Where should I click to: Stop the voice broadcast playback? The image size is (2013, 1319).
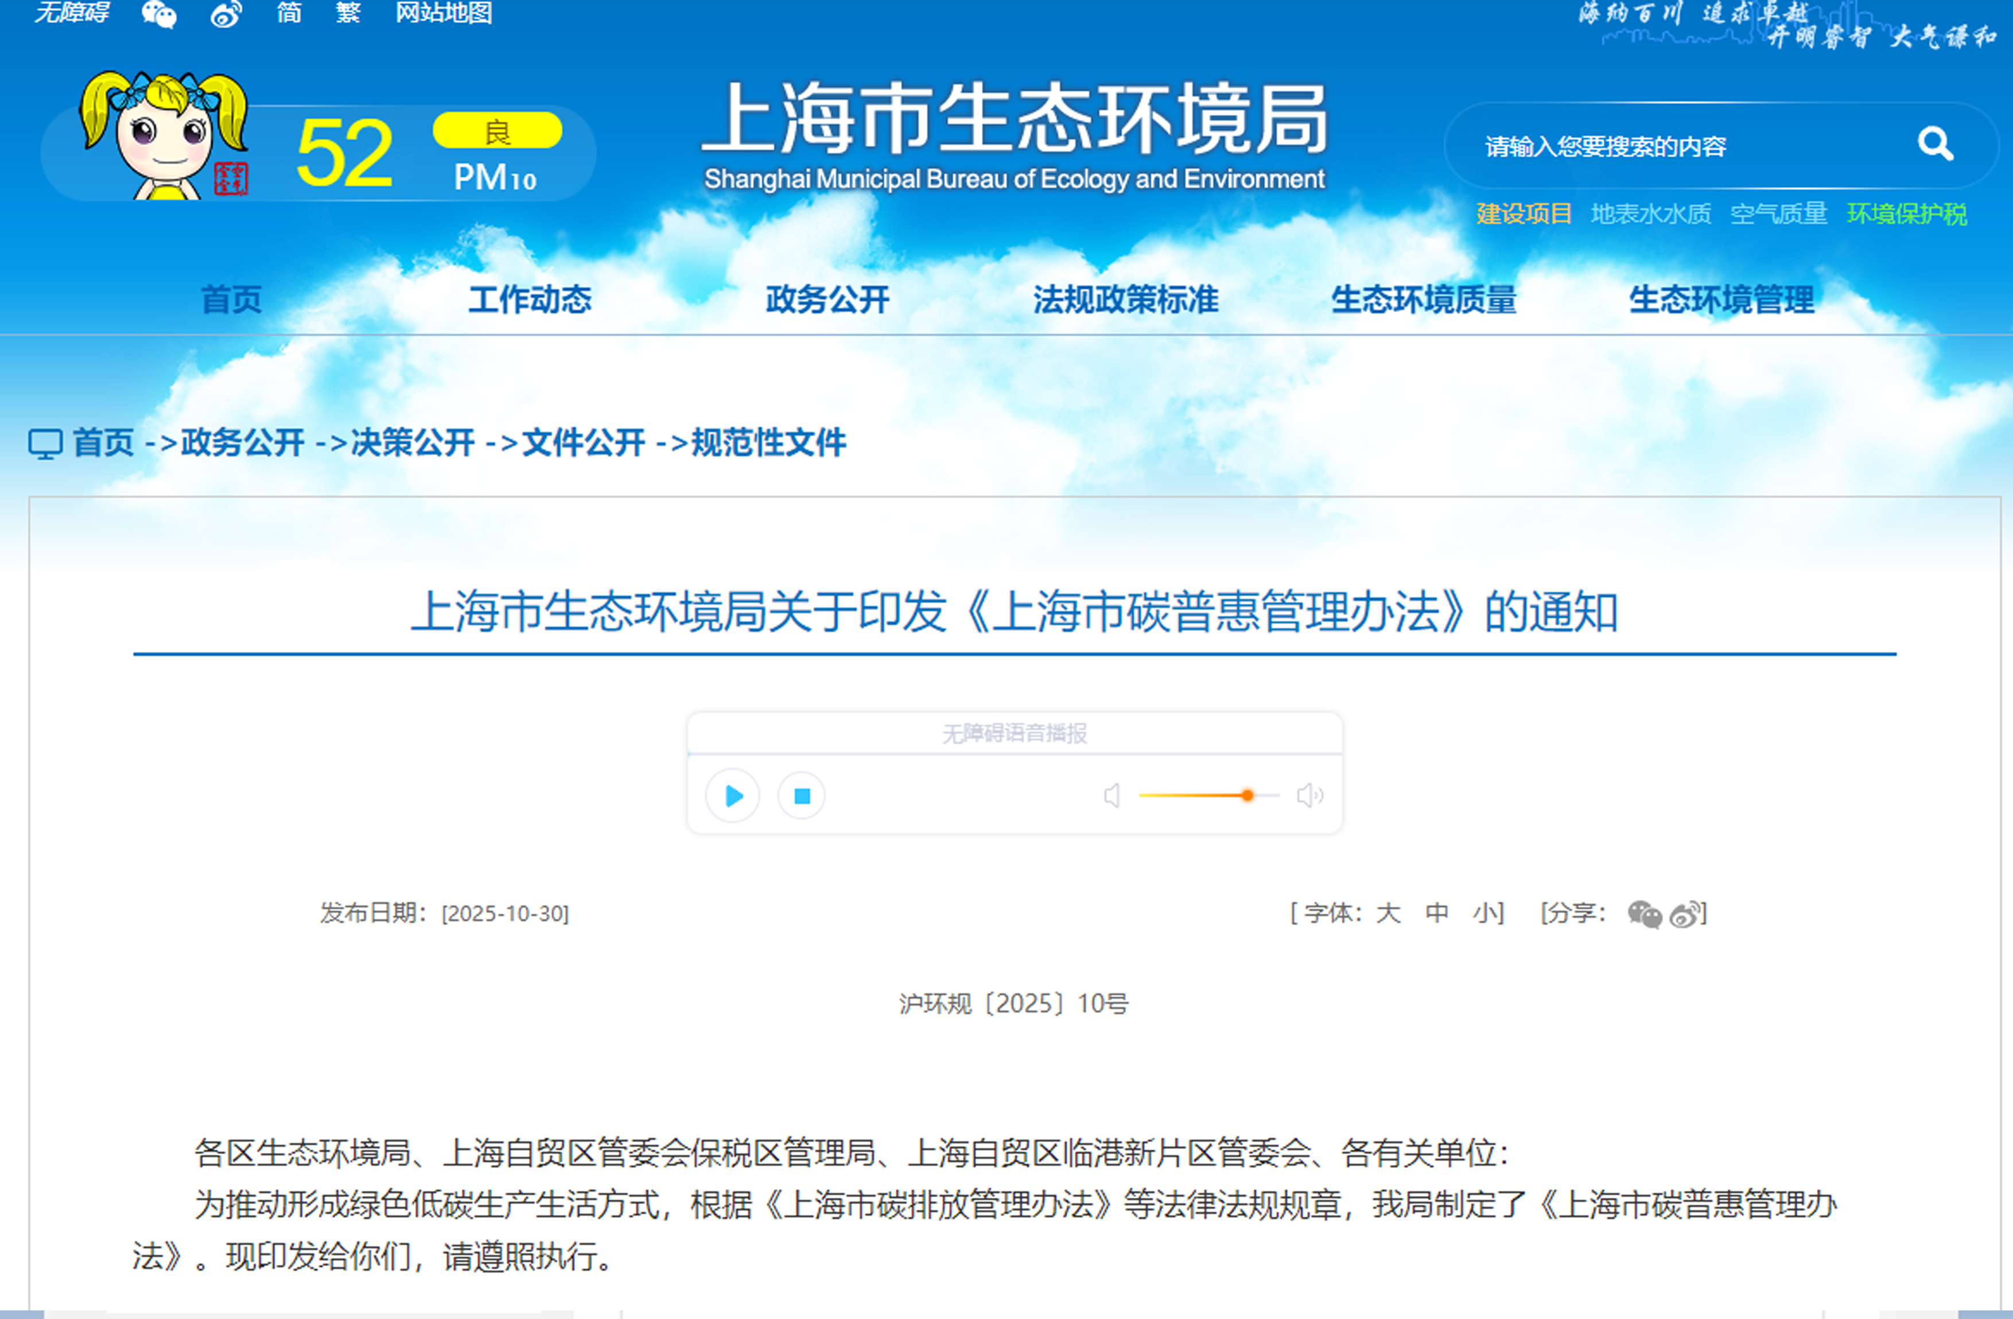click(802, 796)
